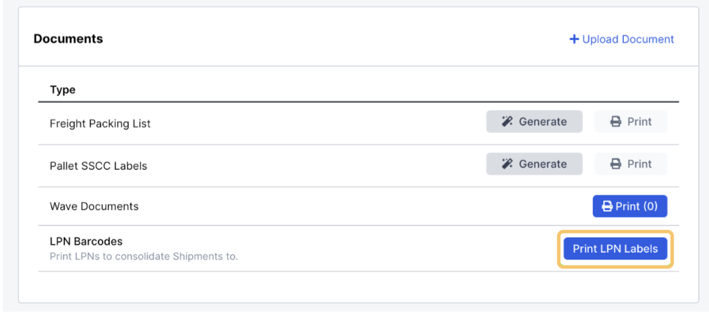Screen dimensions: 709x313
Task: Select the Freight Packing List row label
Action: tap(100, 124)
